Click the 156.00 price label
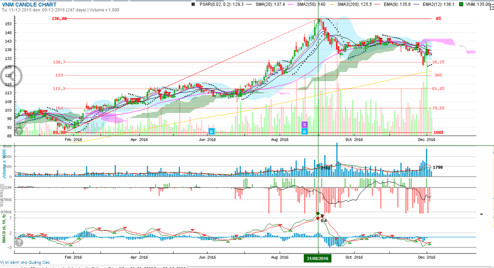This screenshot has width=494, height=268. tap(59, 19)
